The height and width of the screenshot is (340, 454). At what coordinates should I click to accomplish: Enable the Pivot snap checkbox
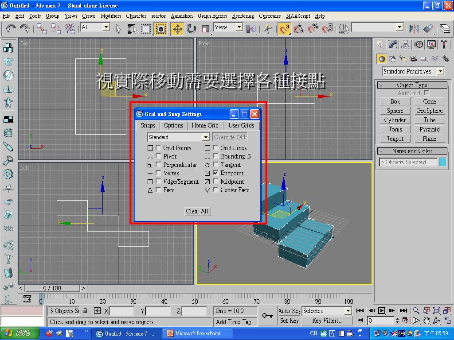point(158,156)
